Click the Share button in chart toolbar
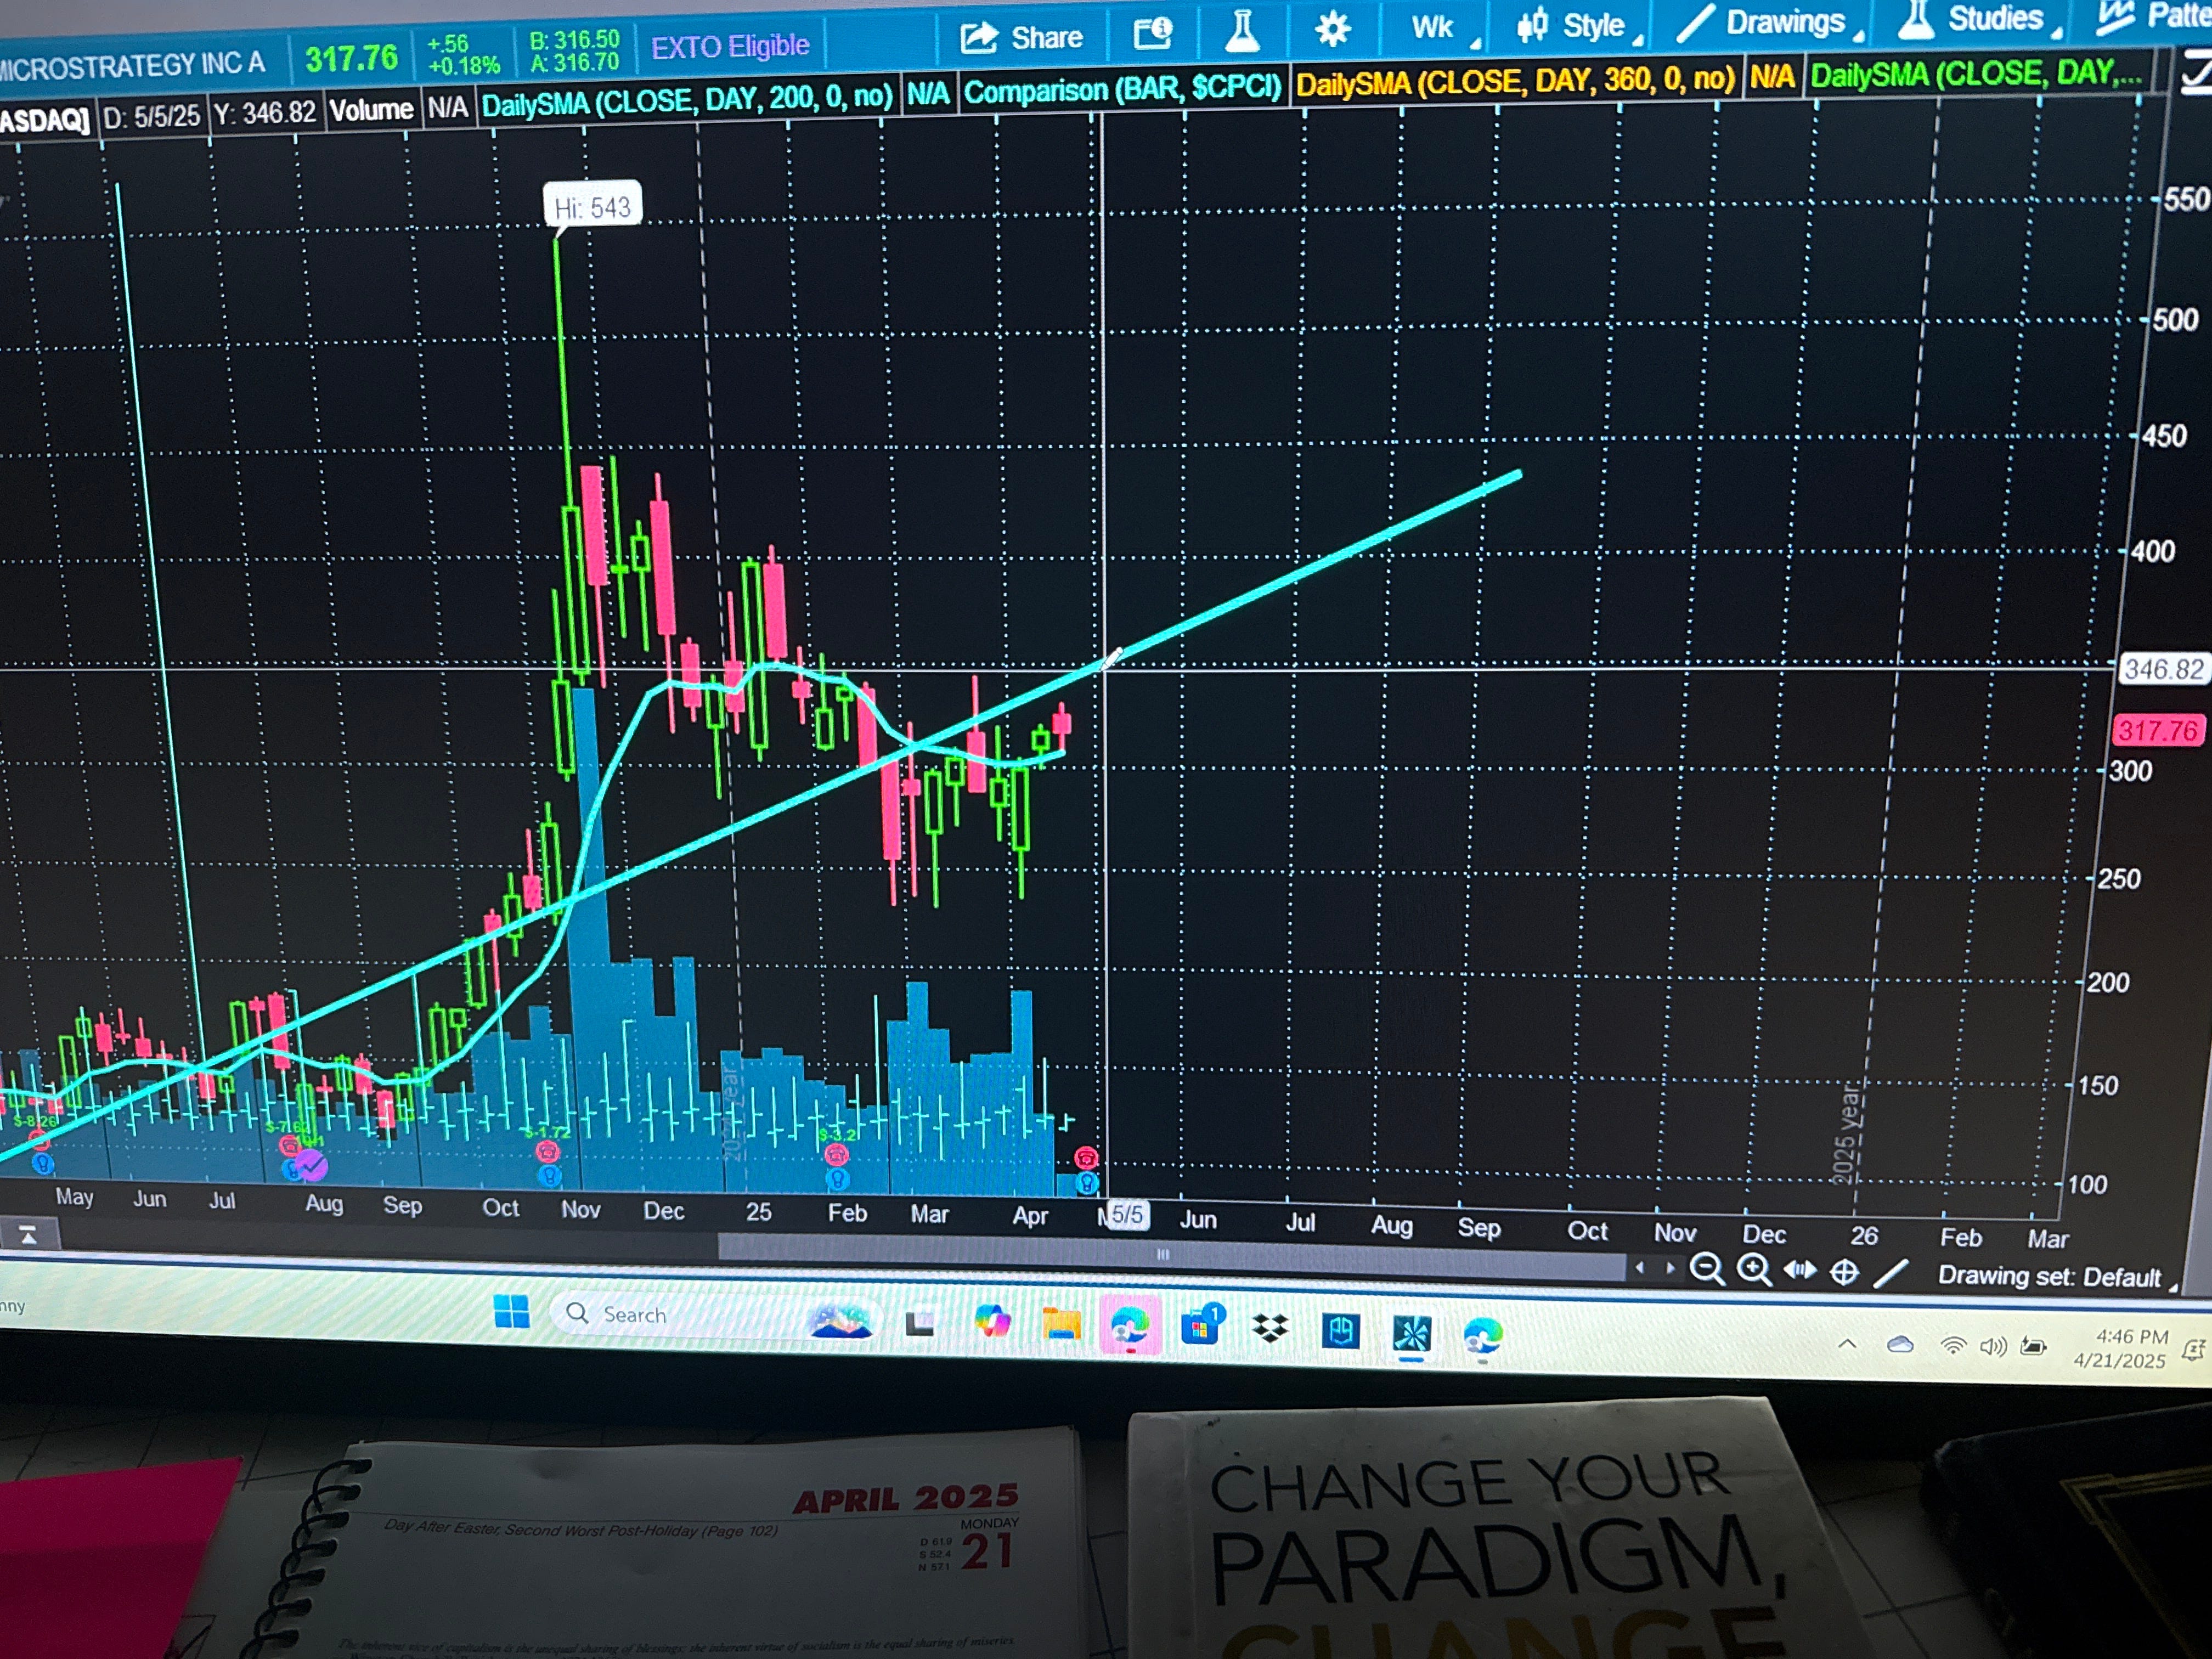 pos(1021,38)
